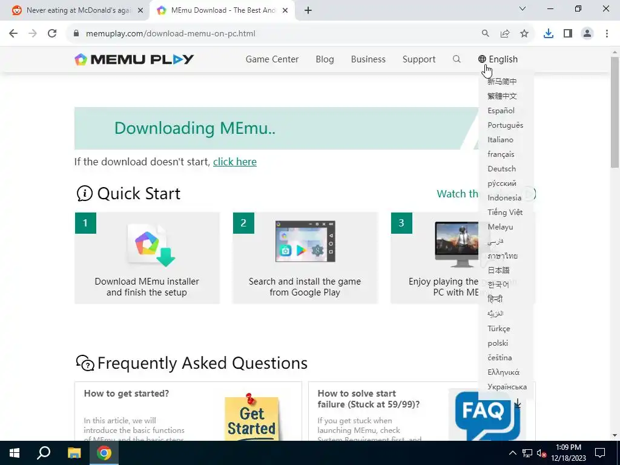Click the Quick Start info icon
The image size is (620, 465).
pyautogui.click(x=84, y=194)
